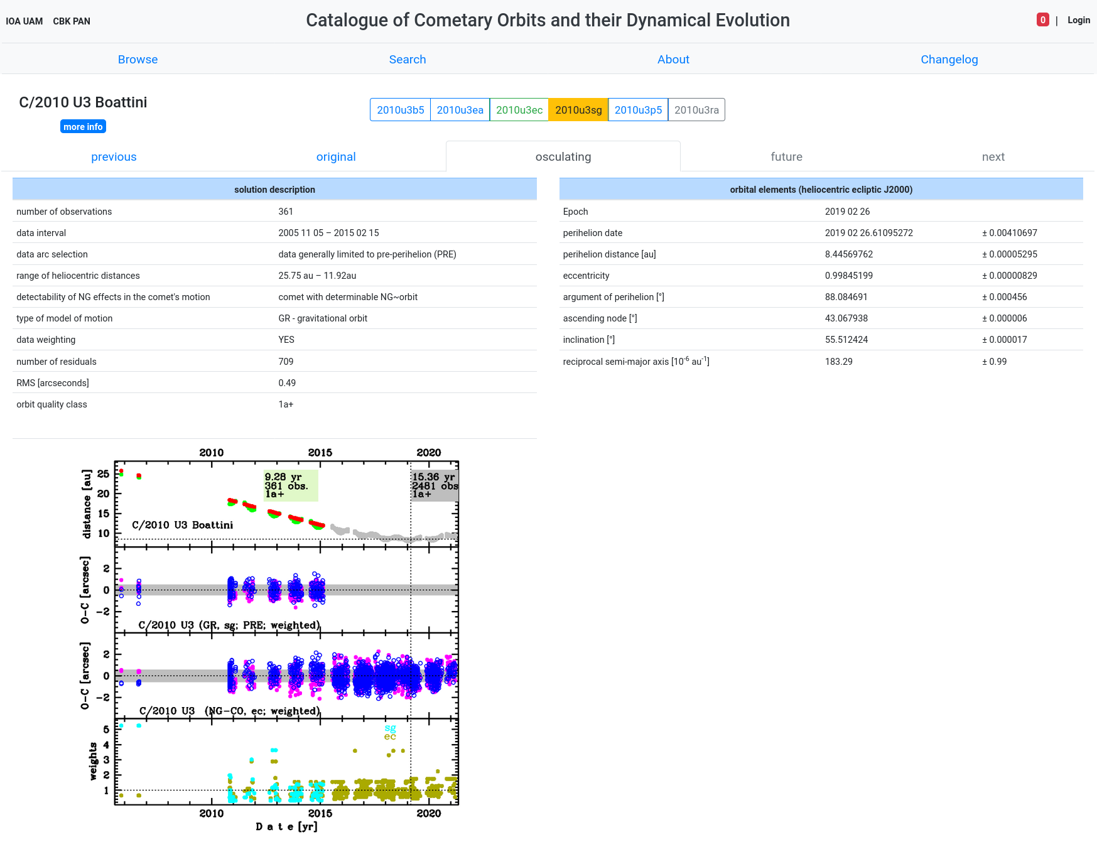Click the red notification counter badge
The height and width of the screenshot is (864, 1097).
click(1042, 20)
